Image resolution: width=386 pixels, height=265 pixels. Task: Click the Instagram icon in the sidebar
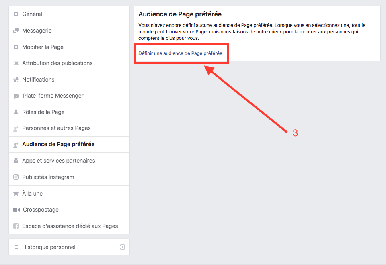pyautogui.click(x=16, y=177)
